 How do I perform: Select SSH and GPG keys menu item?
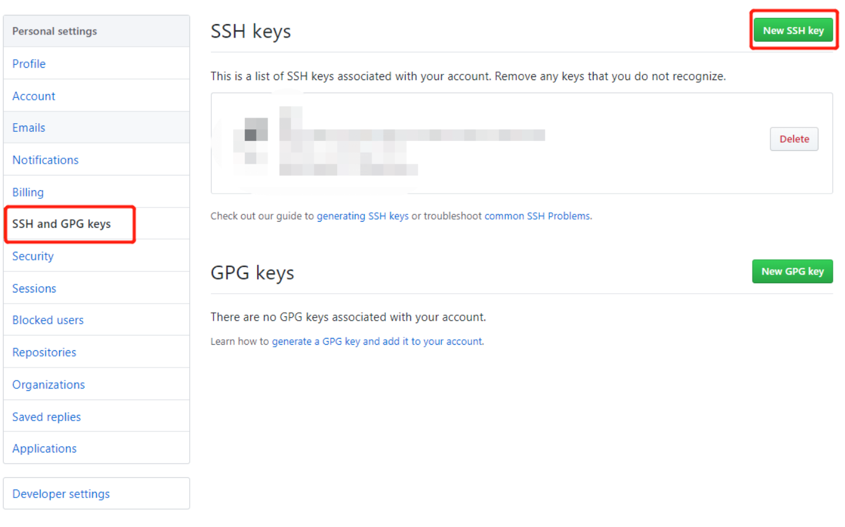[96, 224]
